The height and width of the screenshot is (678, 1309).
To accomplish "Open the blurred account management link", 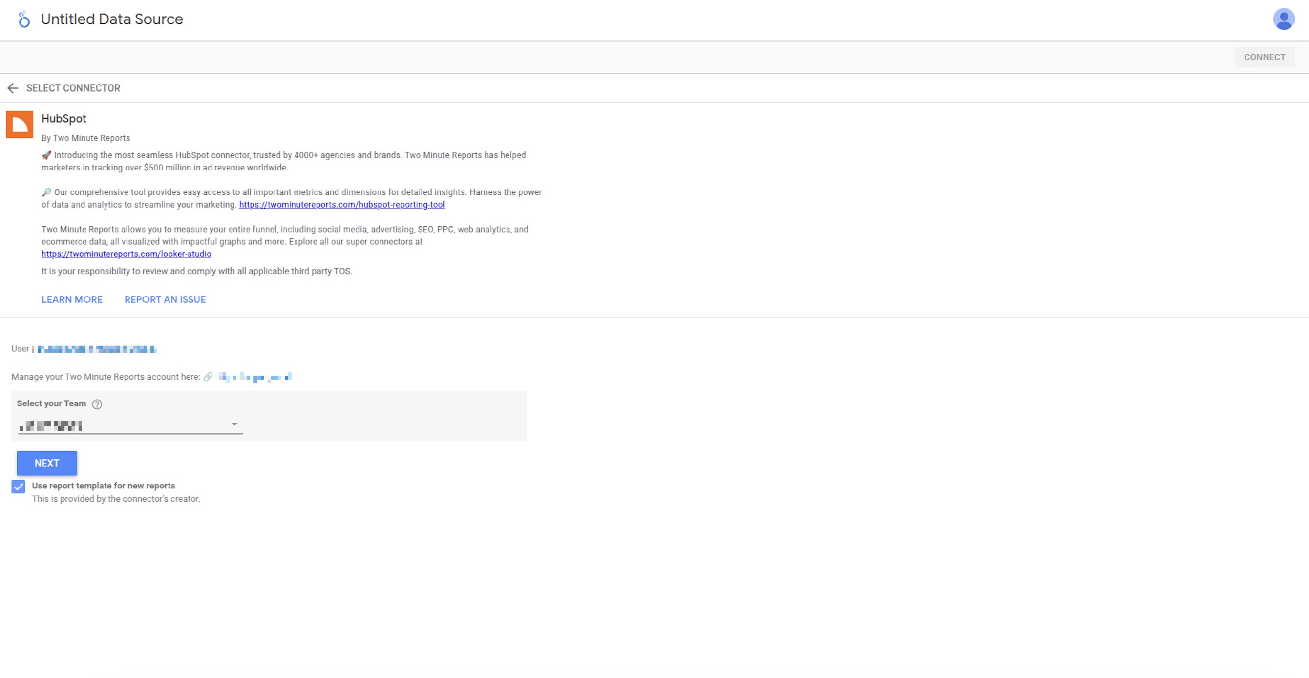I will [x=255, y=377].
